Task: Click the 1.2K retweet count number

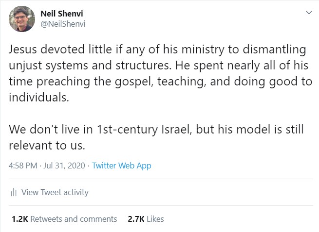Action: (x=19, y=219)
